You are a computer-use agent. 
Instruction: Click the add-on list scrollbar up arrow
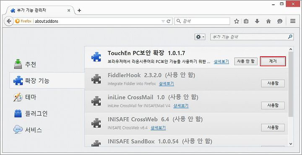(291, 49)
